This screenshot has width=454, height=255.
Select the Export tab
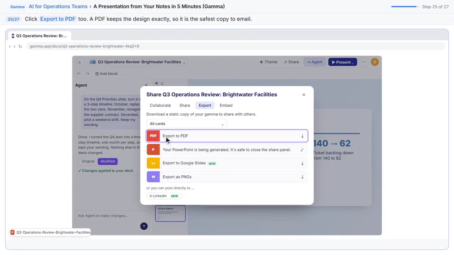pos(205,105)
